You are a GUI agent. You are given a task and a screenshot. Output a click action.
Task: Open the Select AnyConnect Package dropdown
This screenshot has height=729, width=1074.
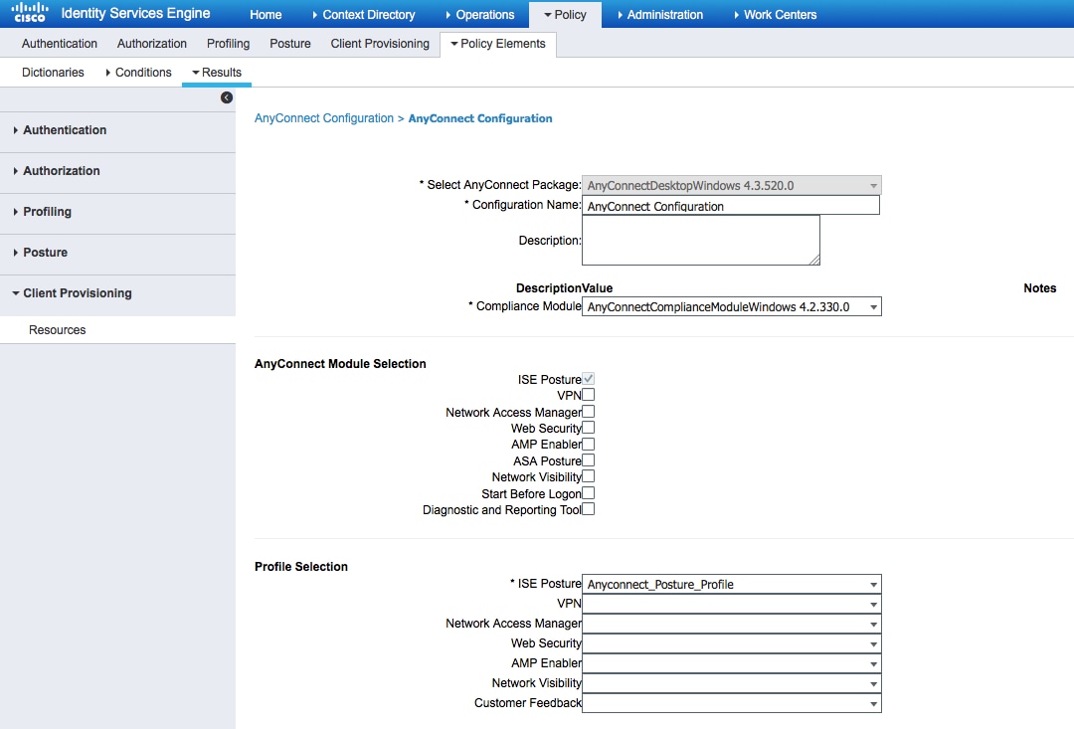click(732, 185)
